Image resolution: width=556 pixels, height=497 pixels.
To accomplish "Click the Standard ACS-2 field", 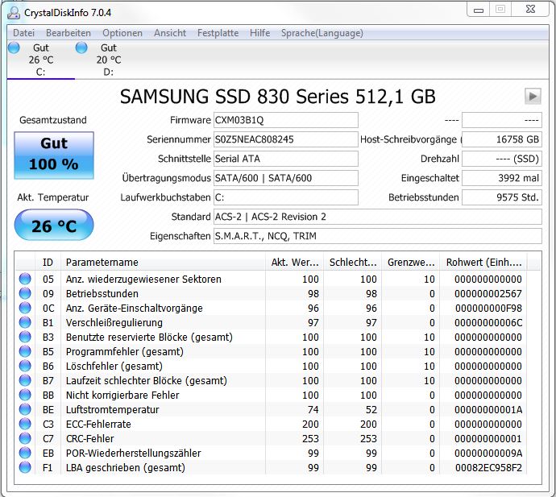I will (378, 217).
